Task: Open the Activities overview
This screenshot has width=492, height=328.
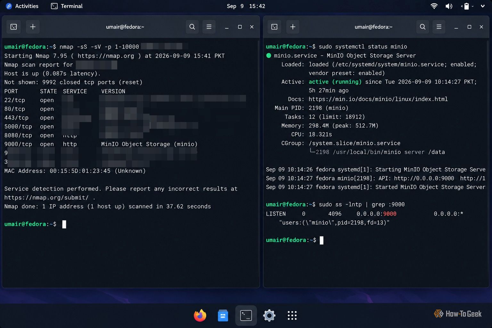Action: click(x=22, y=6)
